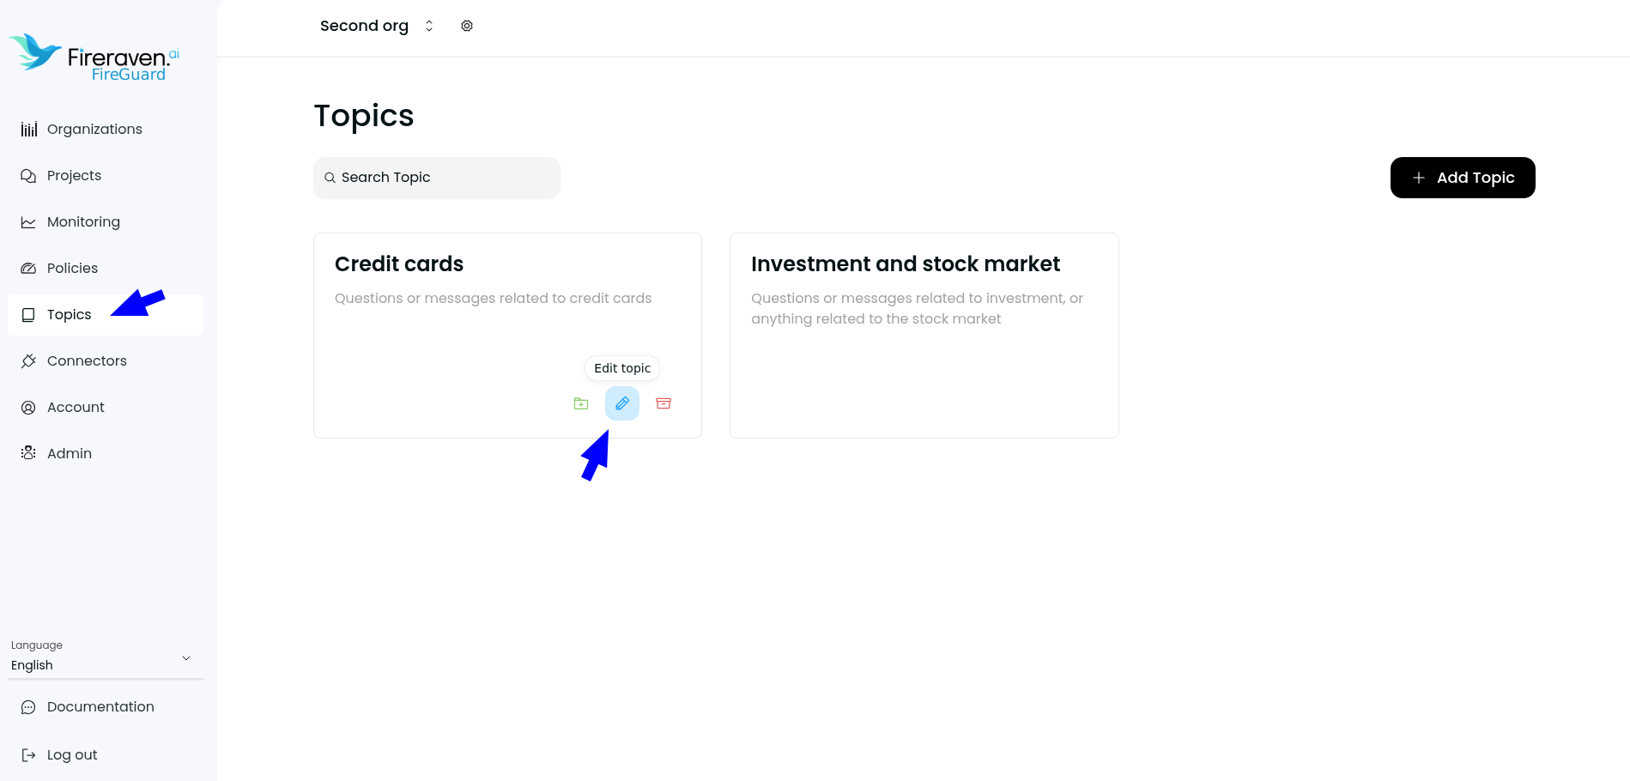The image size is (1630, 781).
Task: Go to Organizations in the sidebar
Action: click(94, 130)
